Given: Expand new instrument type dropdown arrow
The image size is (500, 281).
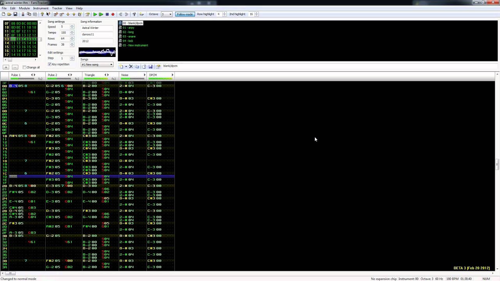Looking at the screenshot, I should click(126, 66).
